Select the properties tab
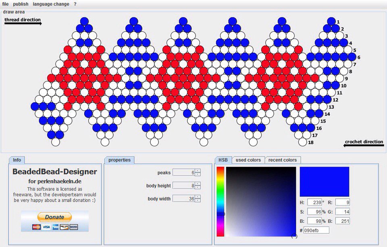This screenshot has width=387, height=247. click(119, 160)
